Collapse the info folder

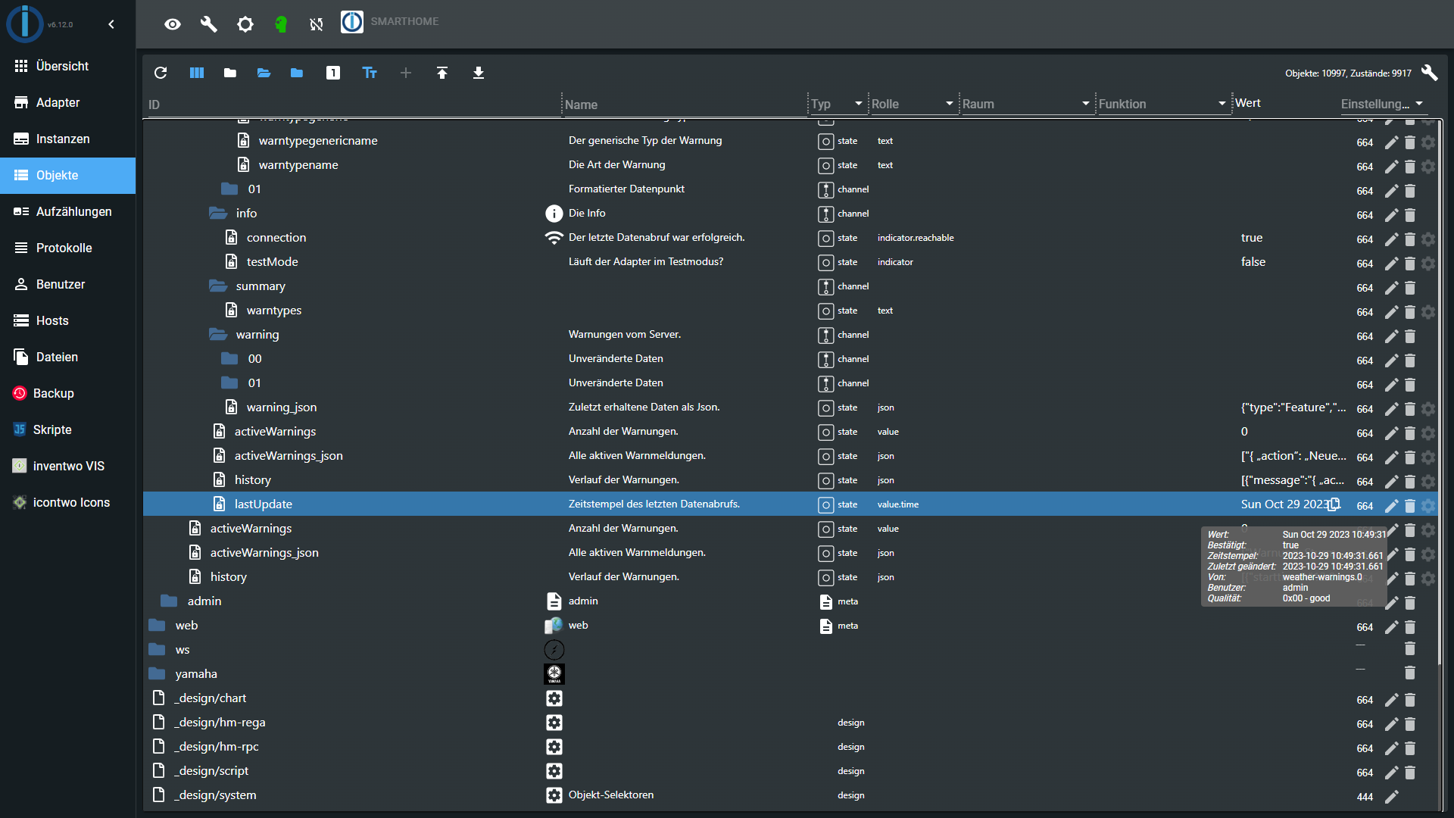[x=218, y=213]
